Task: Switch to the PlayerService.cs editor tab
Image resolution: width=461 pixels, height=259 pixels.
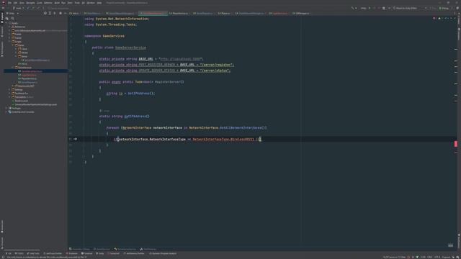Action: tap(179, 13)
